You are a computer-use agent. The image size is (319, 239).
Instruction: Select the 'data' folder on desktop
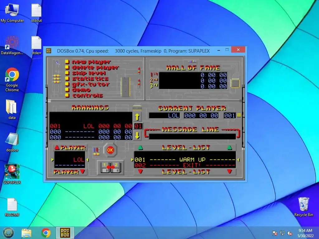(12, 109)
